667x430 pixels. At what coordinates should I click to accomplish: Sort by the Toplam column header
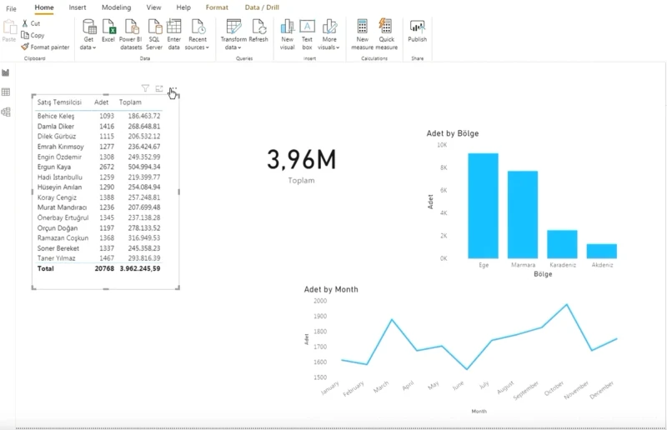point(130,102)
